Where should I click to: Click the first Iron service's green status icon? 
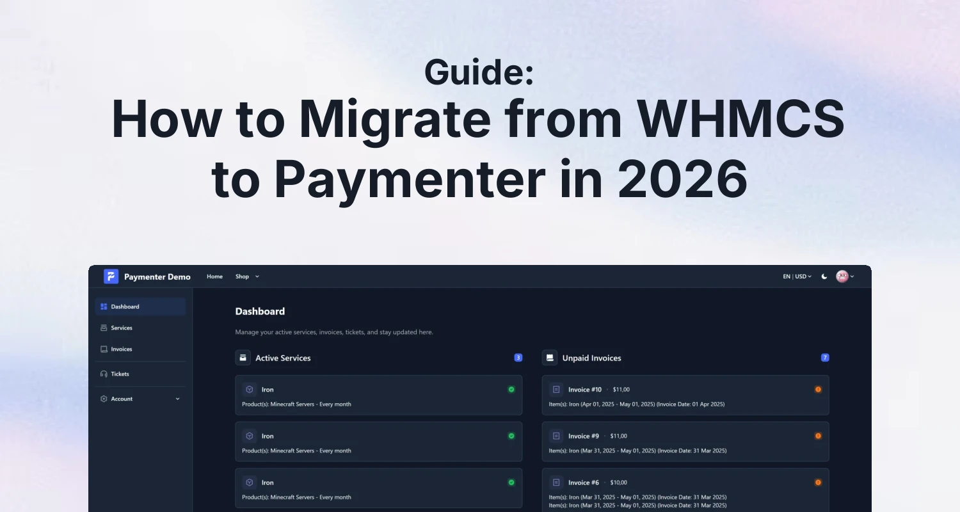coord(511,389)
